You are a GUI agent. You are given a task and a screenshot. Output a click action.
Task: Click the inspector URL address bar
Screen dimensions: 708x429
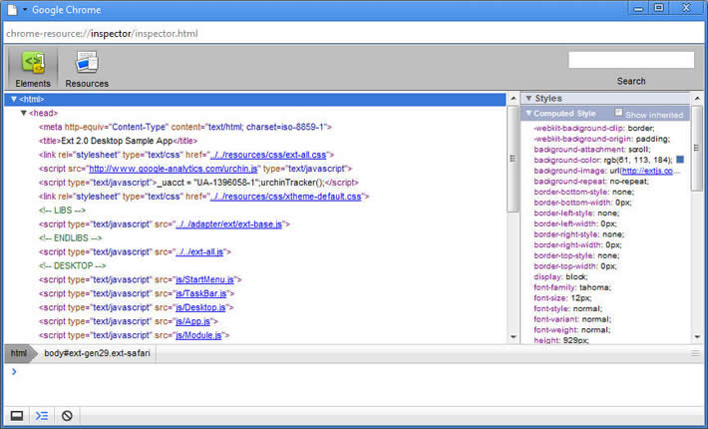click(354, 33)
